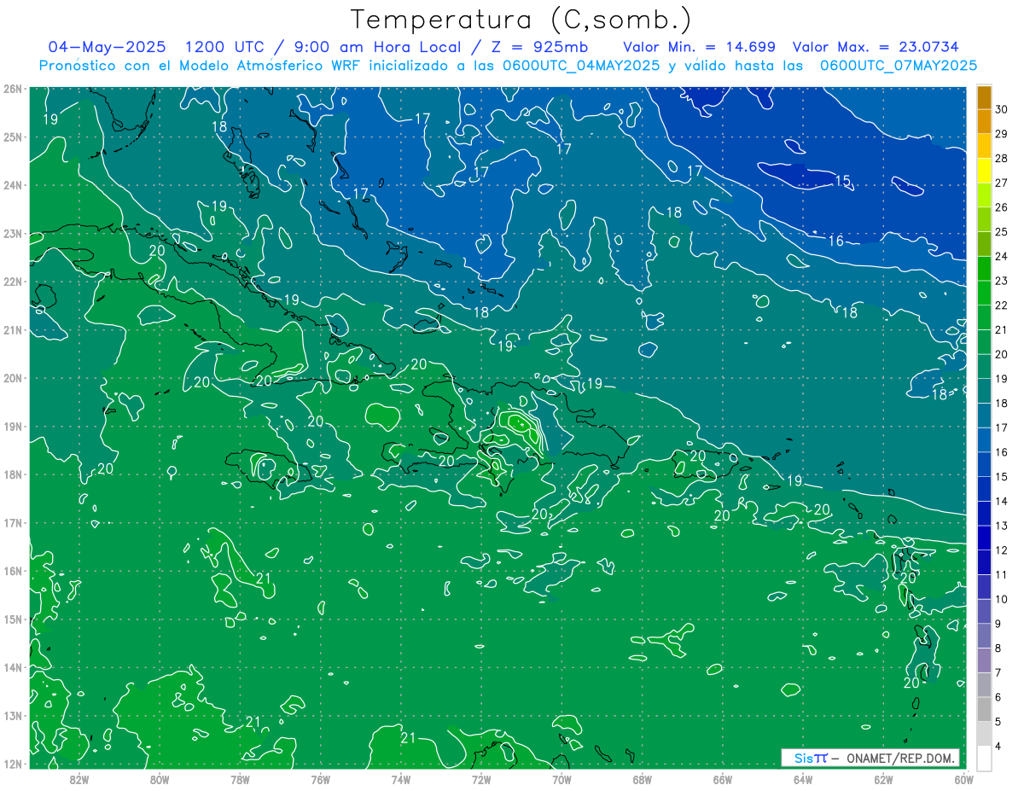
Task: Pick the legend swatch between 15 and 16
Action: [984, 465]
